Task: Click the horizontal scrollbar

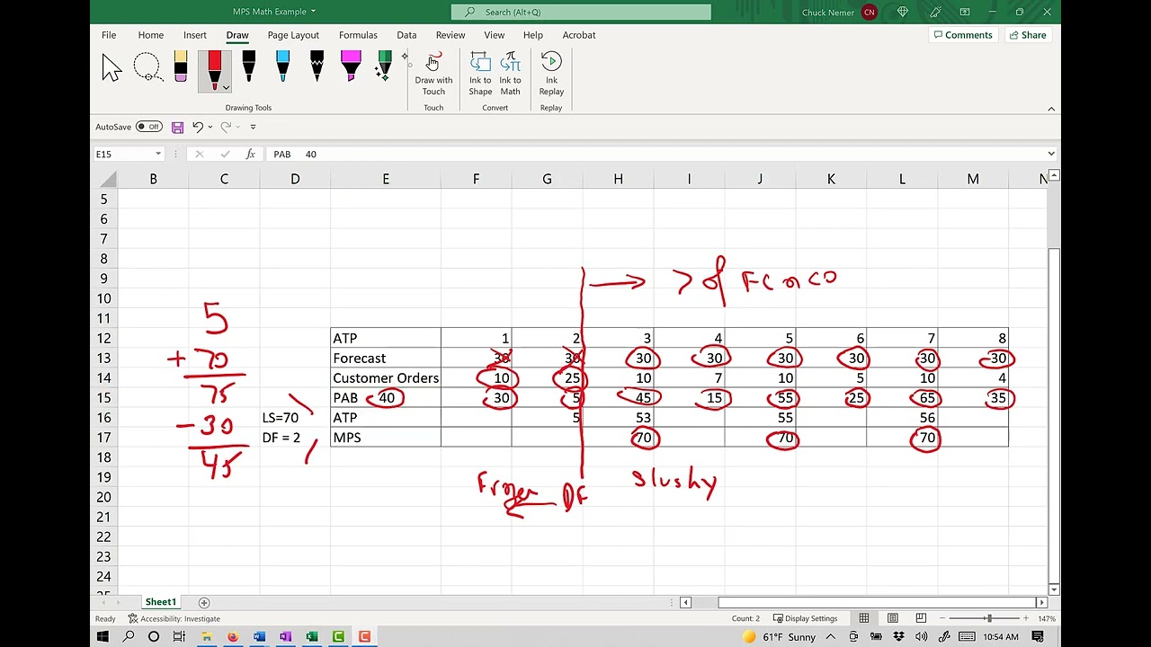Action: 876,602
